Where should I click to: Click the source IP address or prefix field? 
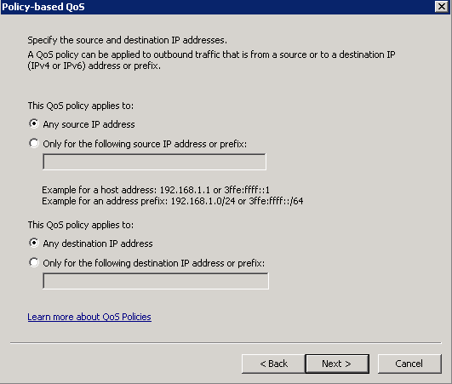pos(154,162)
